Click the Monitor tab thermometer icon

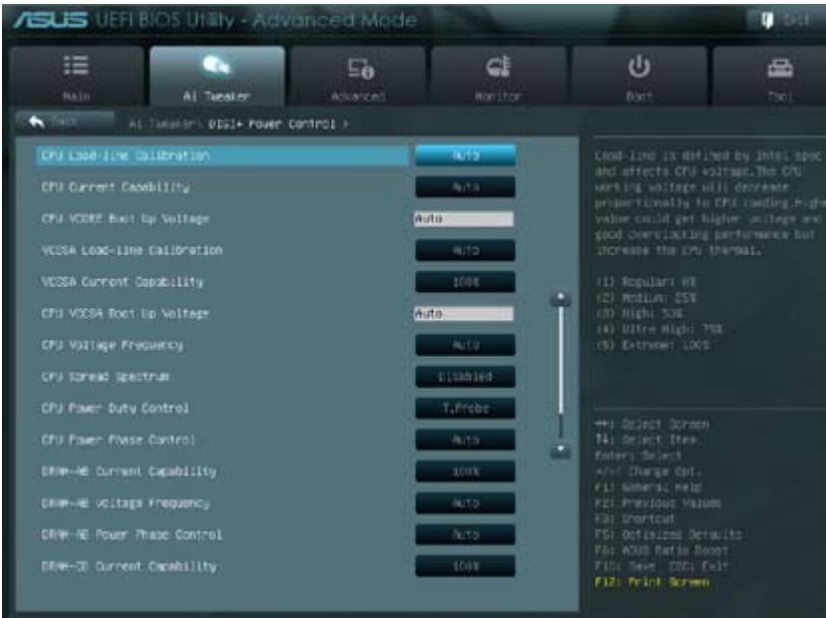(499, 67)
